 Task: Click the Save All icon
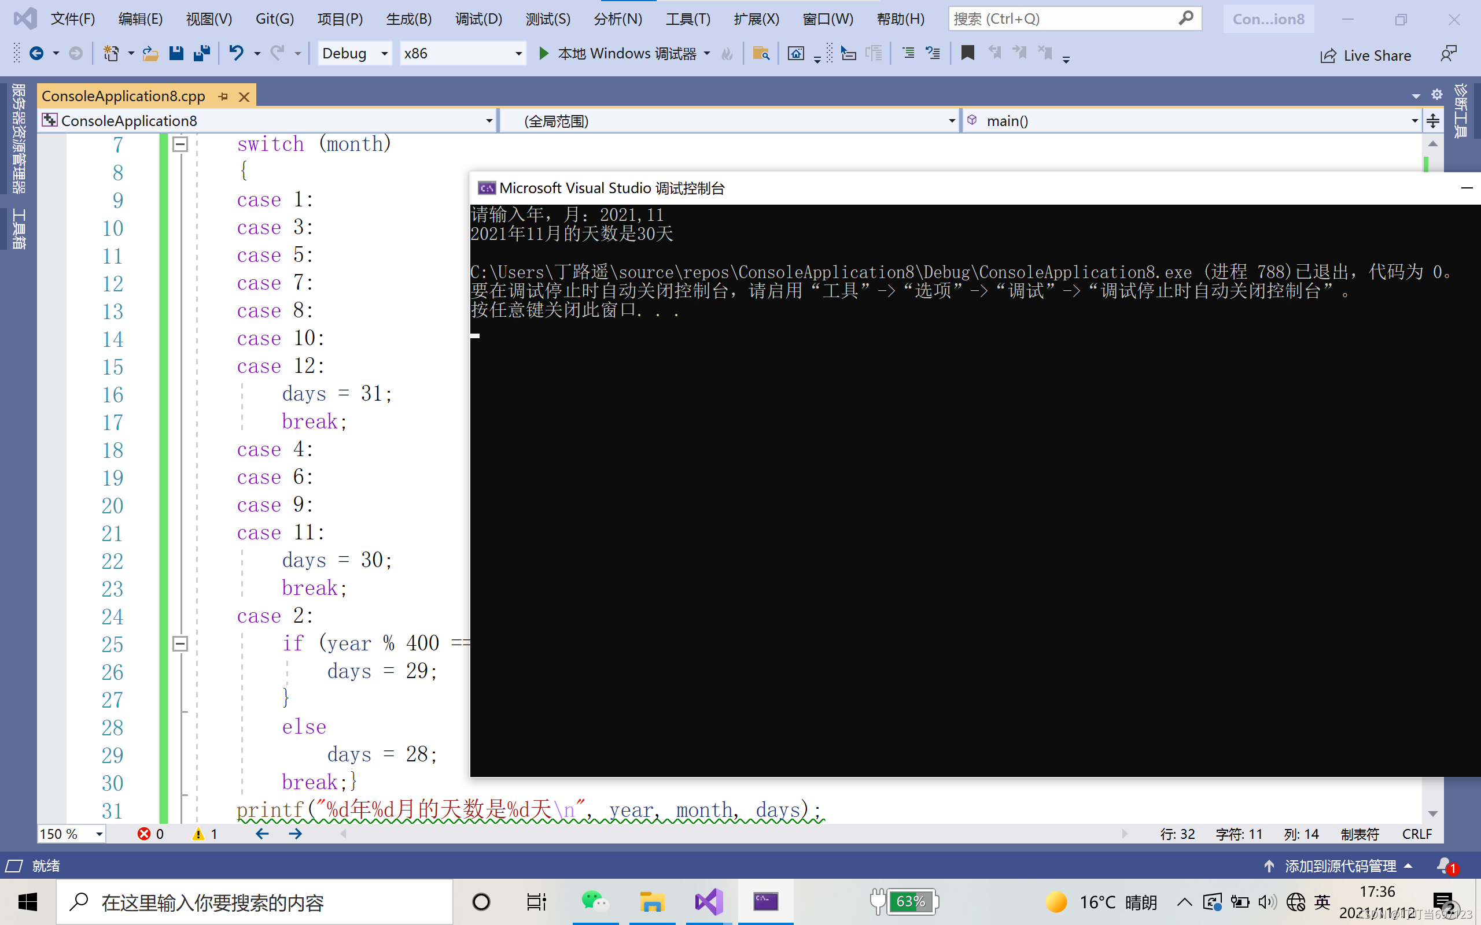point(202,54)
